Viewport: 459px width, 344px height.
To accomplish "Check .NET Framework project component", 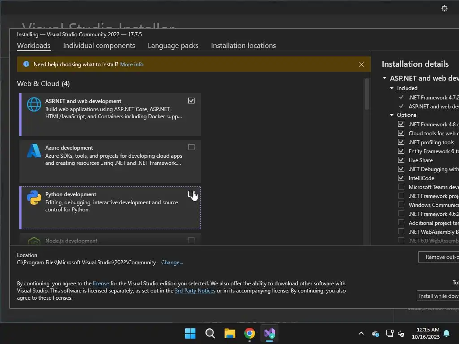I will pyautogui.click(x=401, y=196).
